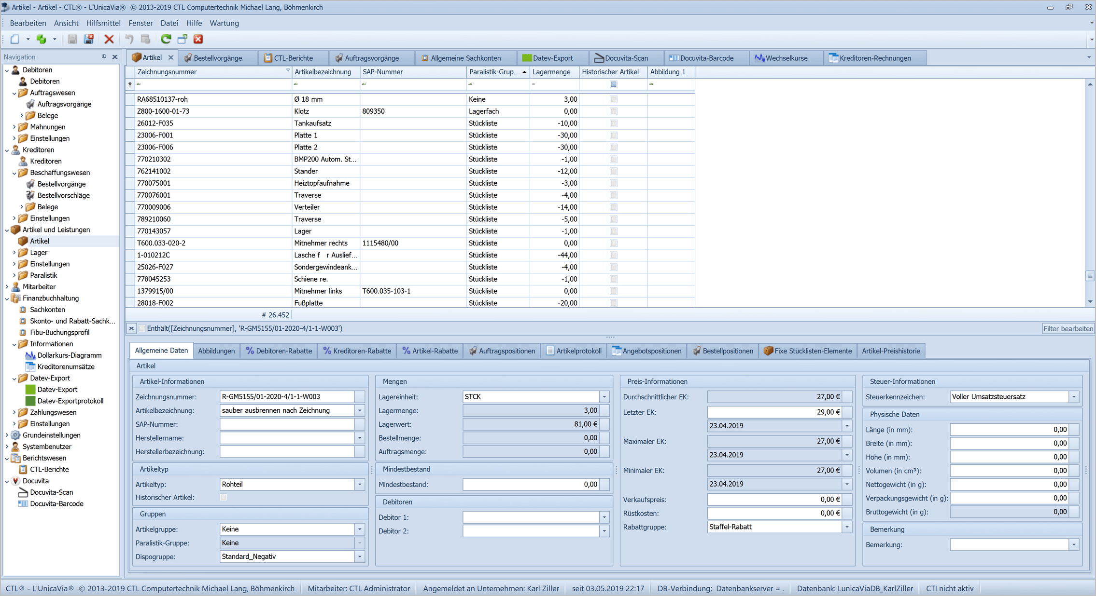Image resolution: width=1096 pixels, height=596 pixels.
Task: Toggle Historischer Artikel checkbox in details
Action: coord(224,498)
